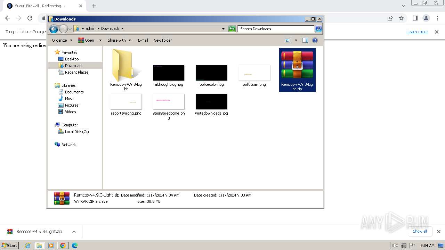Expand address bar history dropdown
Screen dimensions: 445x250
(x=223, y=29)
